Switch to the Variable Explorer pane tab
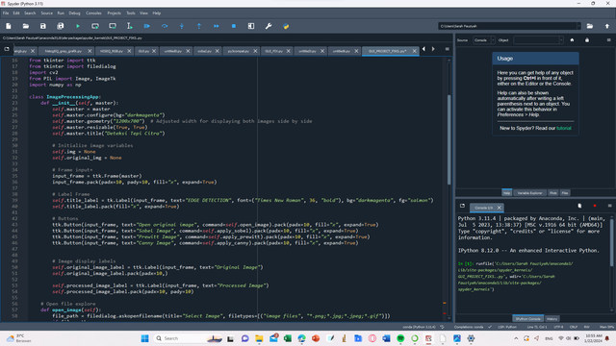 (529, 193)
